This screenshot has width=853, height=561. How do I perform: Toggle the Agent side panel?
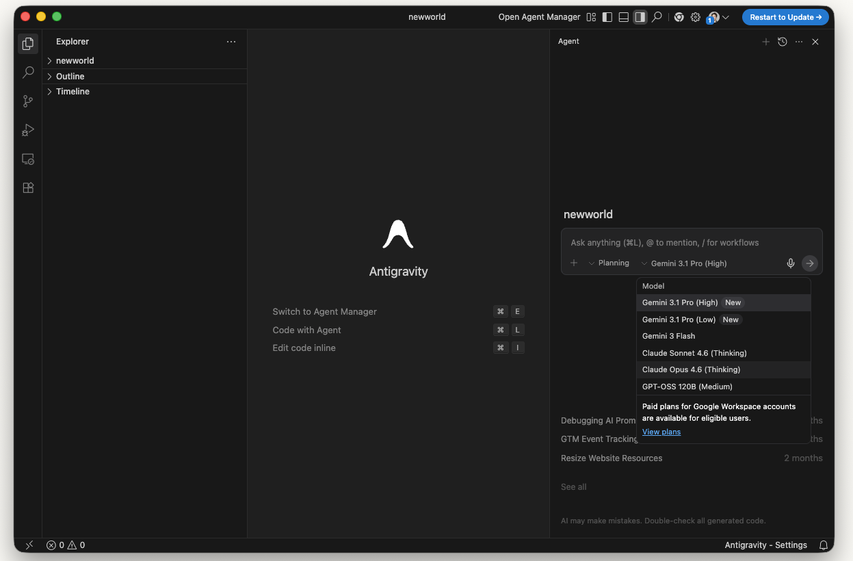point(640,17)
